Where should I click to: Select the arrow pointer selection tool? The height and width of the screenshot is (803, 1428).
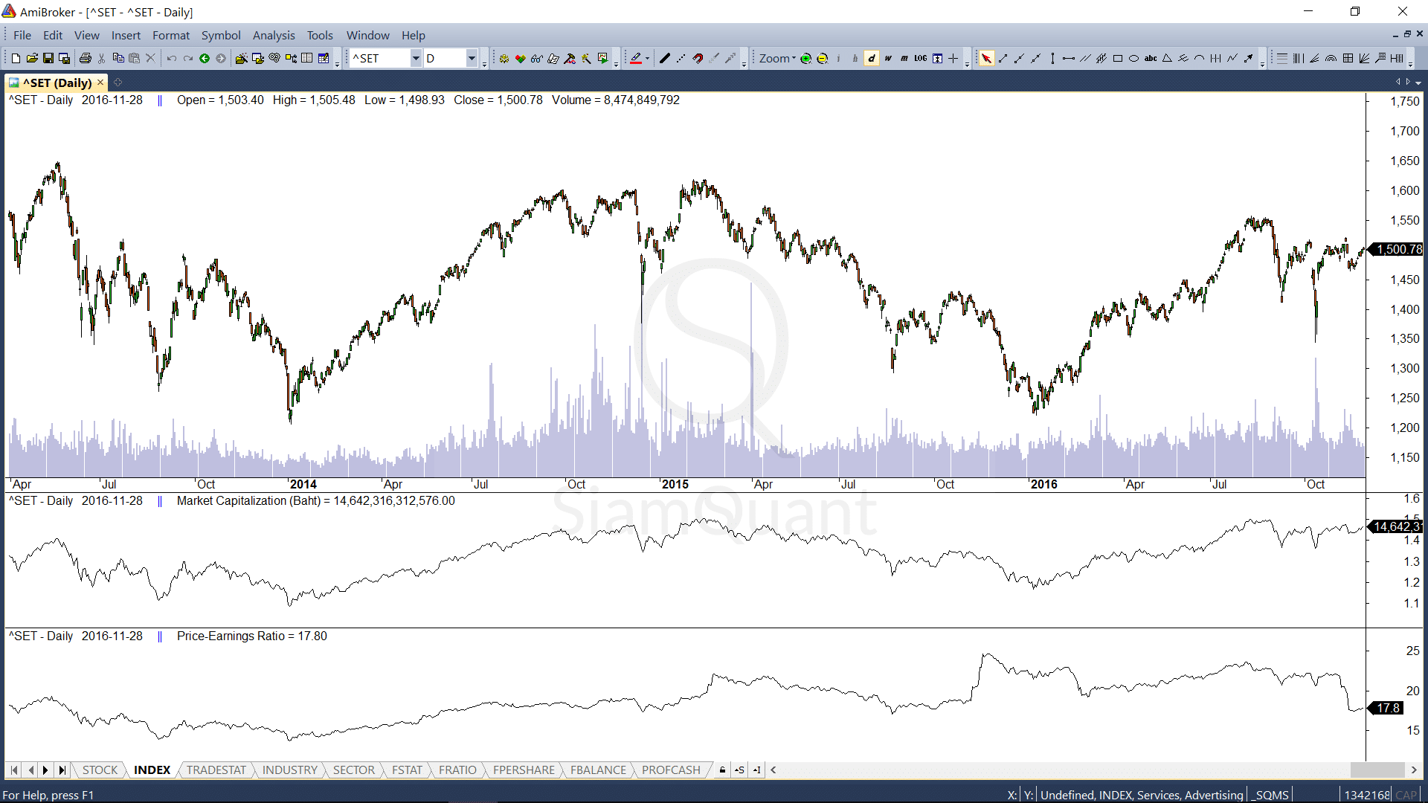[985, 59]
